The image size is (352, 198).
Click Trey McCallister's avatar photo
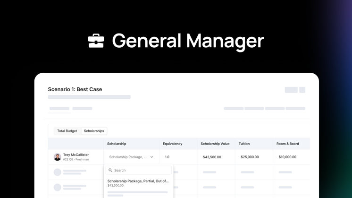58,157
